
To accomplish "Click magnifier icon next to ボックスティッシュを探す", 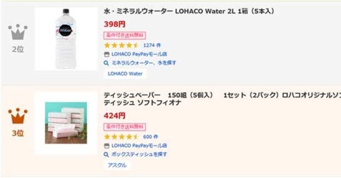I will pyautogui.click(x=107, y=154).
